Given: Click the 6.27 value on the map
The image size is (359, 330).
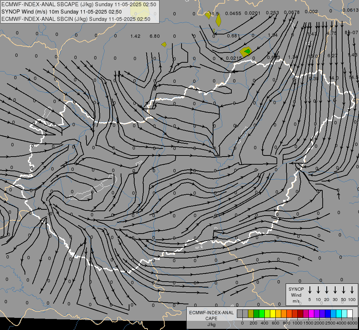Looking at the screenshot, I should click(332, 55).
